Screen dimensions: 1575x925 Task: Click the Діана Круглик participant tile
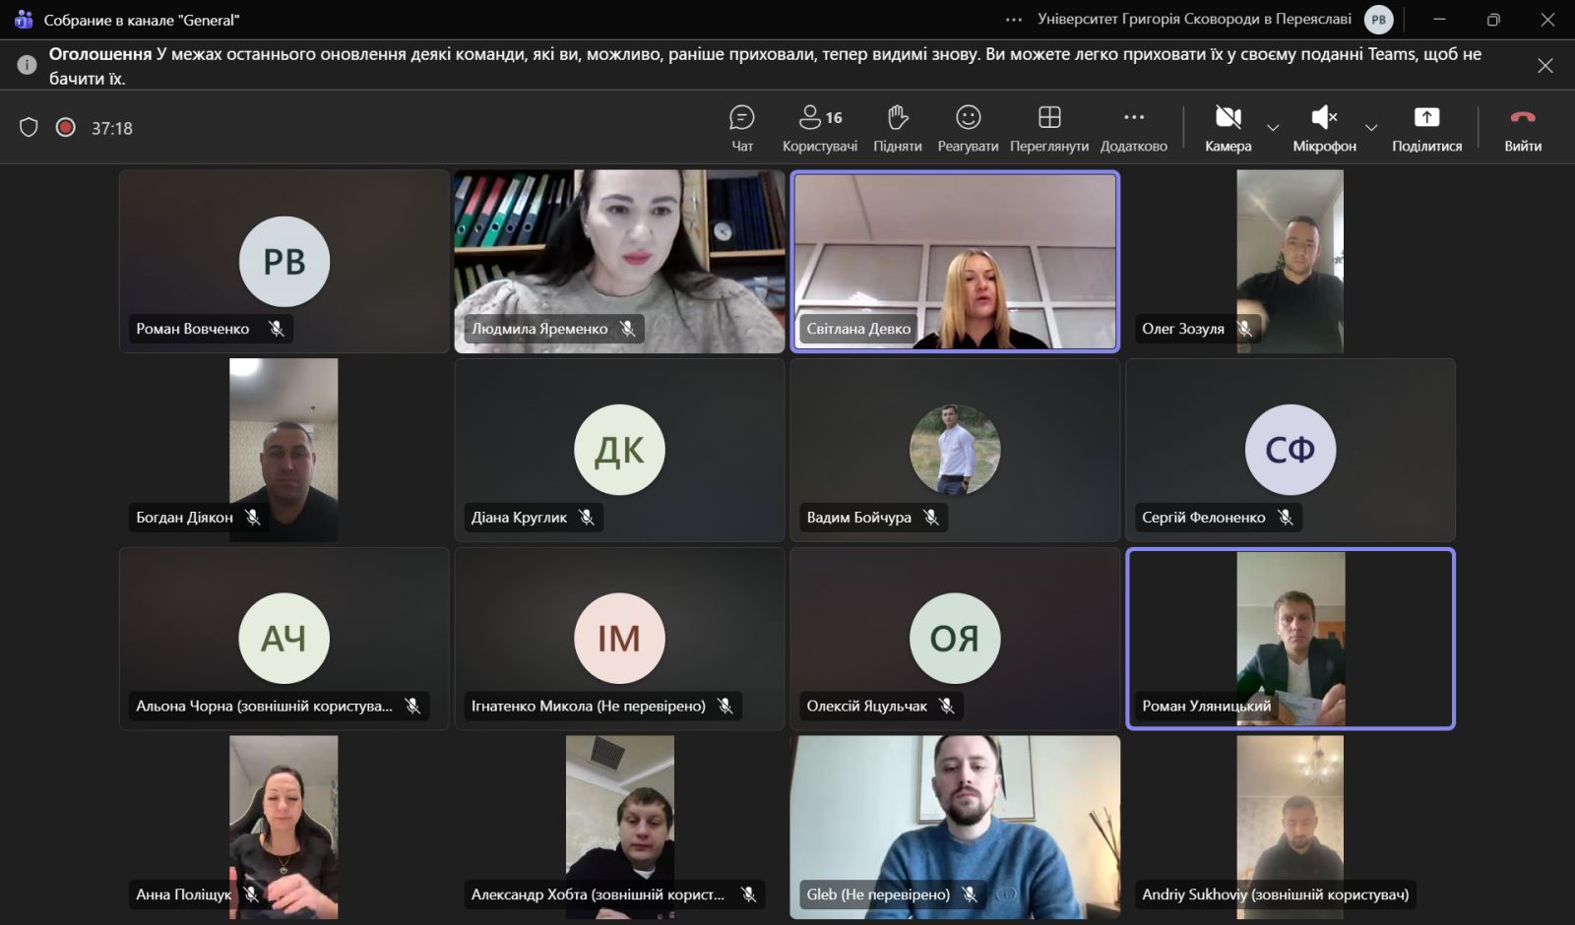(619, 450)
